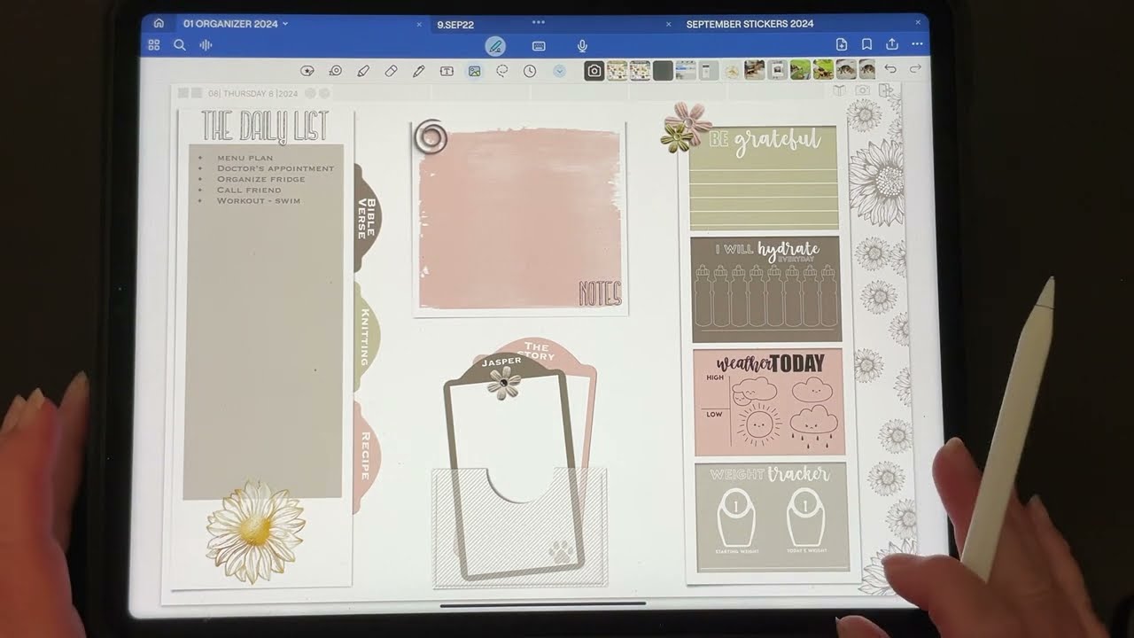
Task: Open the share and export icon
Action: pos(892,44)
